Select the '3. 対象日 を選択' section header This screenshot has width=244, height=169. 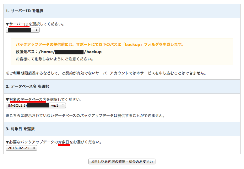point(20,129)
